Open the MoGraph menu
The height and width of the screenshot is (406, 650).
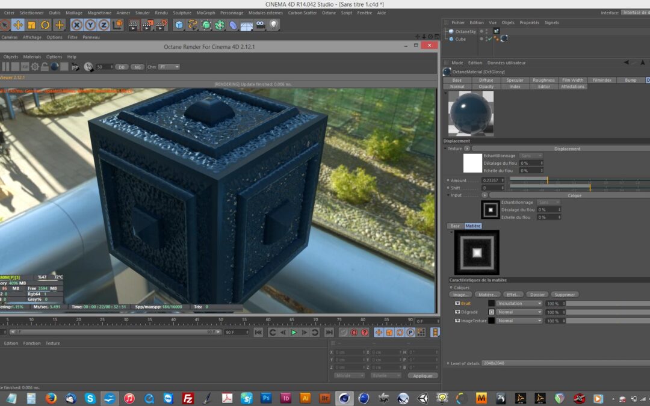coord(205,13)
